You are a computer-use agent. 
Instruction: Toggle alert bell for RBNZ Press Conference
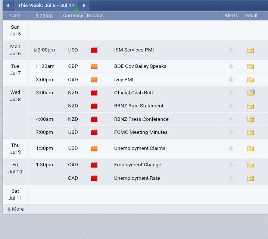231,119
